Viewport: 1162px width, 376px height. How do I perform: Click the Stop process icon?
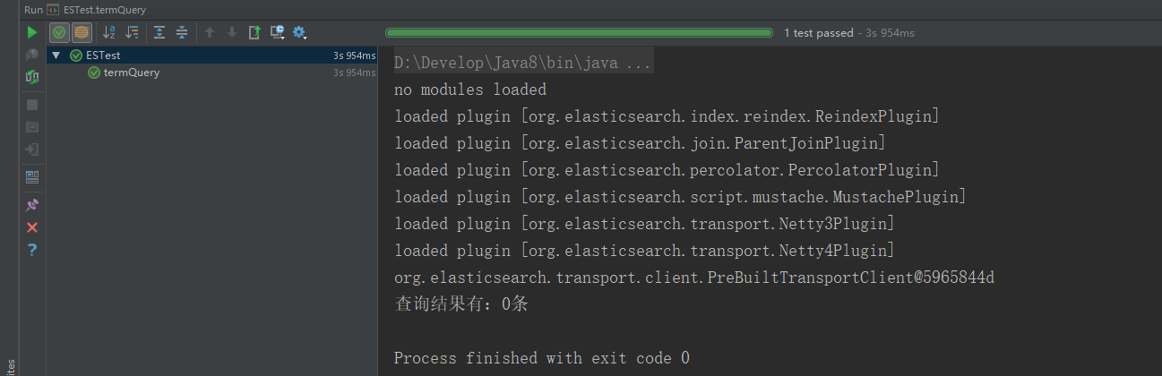click(x=32, y=105)
